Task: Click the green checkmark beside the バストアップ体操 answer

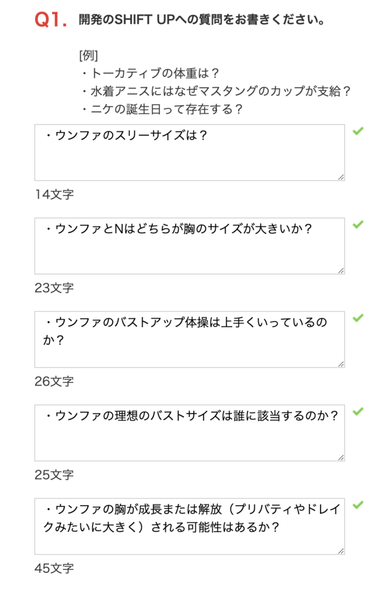Action: pyautogui.click(x=358, y=318)
